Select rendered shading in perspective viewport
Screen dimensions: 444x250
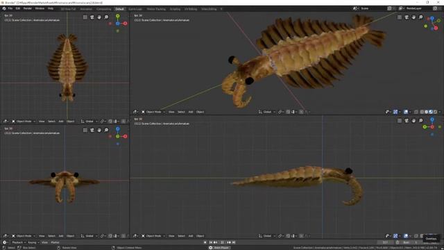[x=436, y=112]
